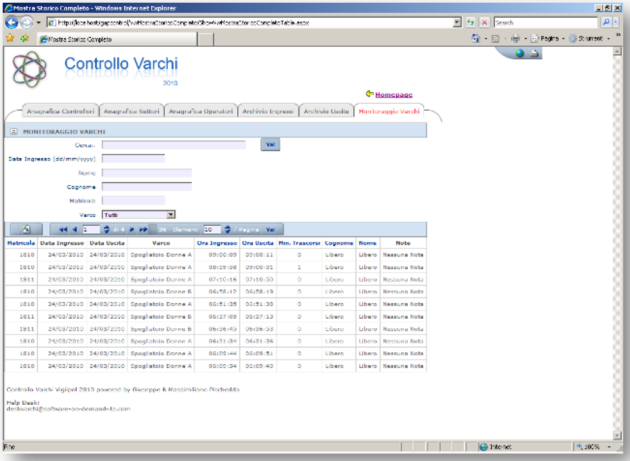630x461 pixels.
Task: Open the Pagina menu dropdown
Action: coord(547,39)
